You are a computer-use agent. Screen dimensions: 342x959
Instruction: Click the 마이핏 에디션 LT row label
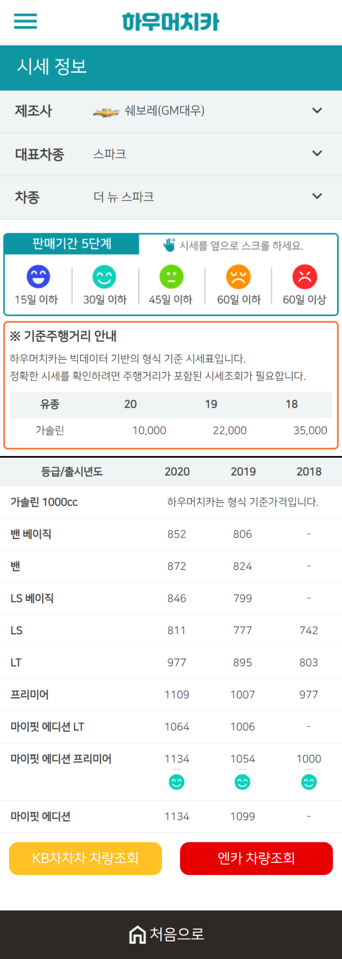tap(47, 727)
